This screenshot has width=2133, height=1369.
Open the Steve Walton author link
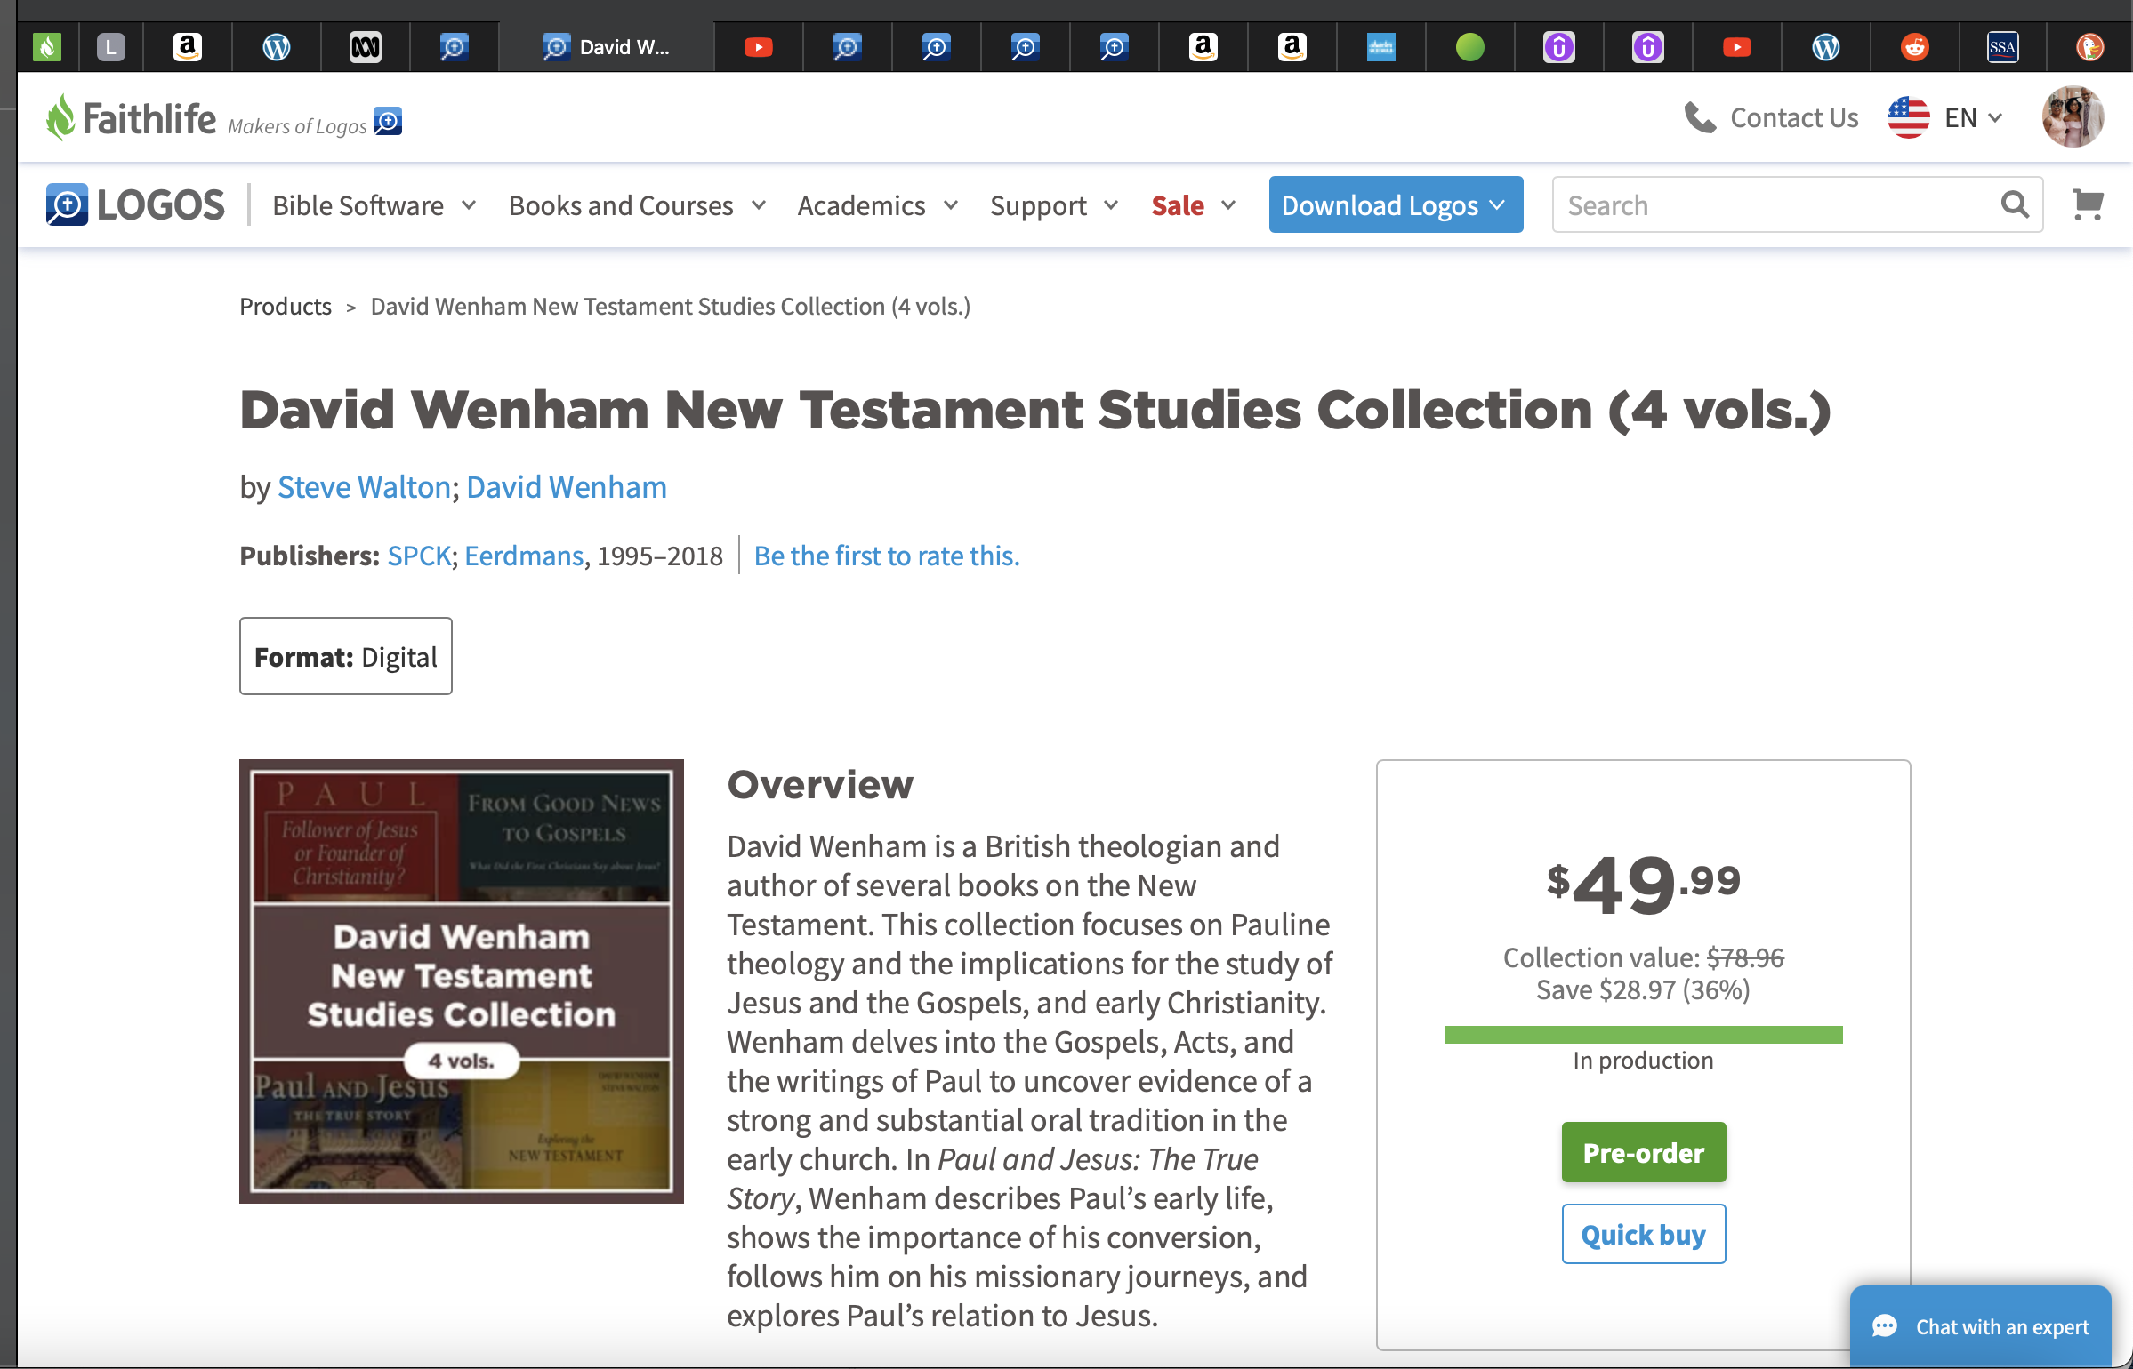point(364,487)
